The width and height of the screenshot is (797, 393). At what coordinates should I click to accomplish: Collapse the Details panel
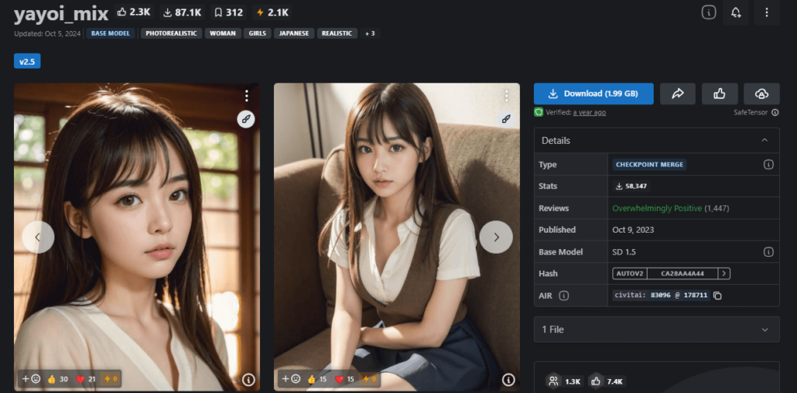[x=764, y=140]
